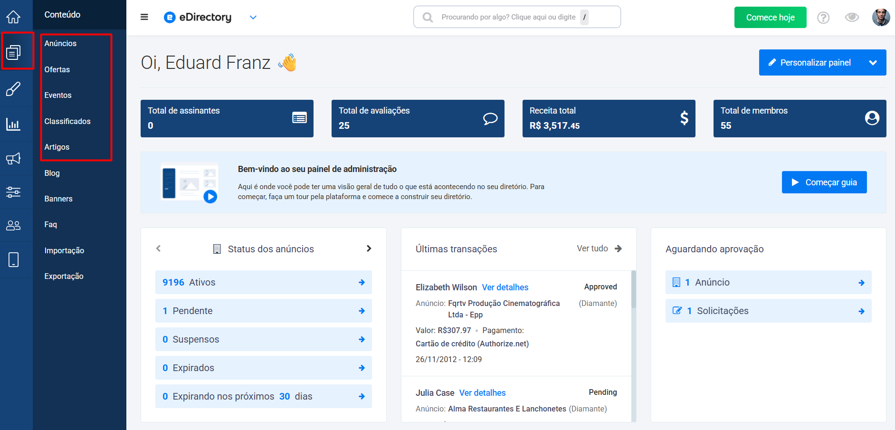Click 'Ver tudo' transactions link
This screenshot has height=430, width=895.
point(592,248)
